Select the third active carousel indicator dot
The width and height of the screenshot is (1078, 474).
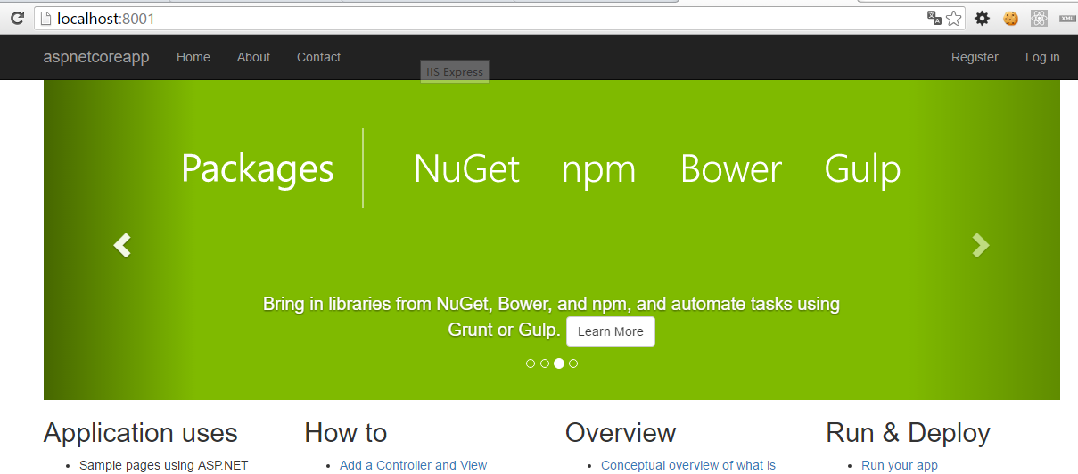(x=559, y=364)
